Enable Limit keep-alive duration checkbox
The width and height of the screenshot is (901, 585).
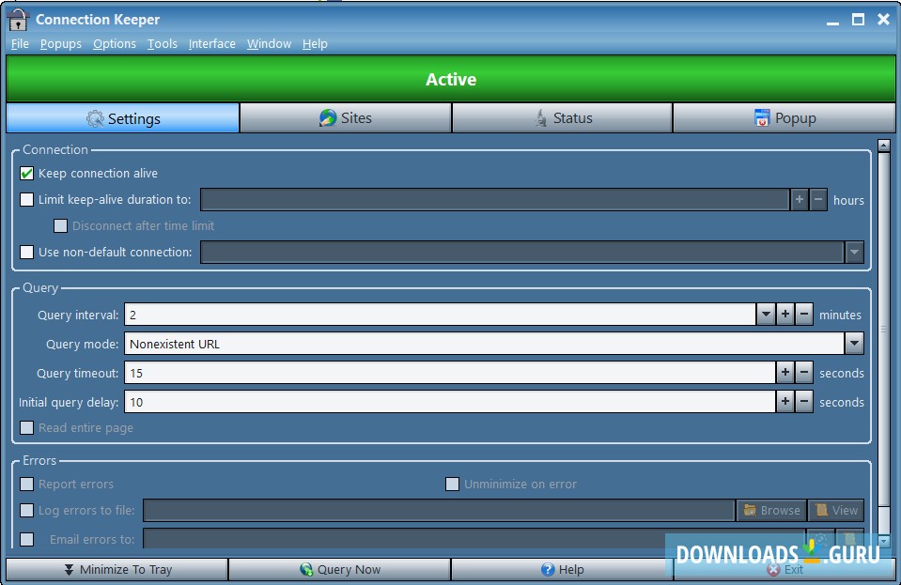pyautogui.click(x=26, y=200)
